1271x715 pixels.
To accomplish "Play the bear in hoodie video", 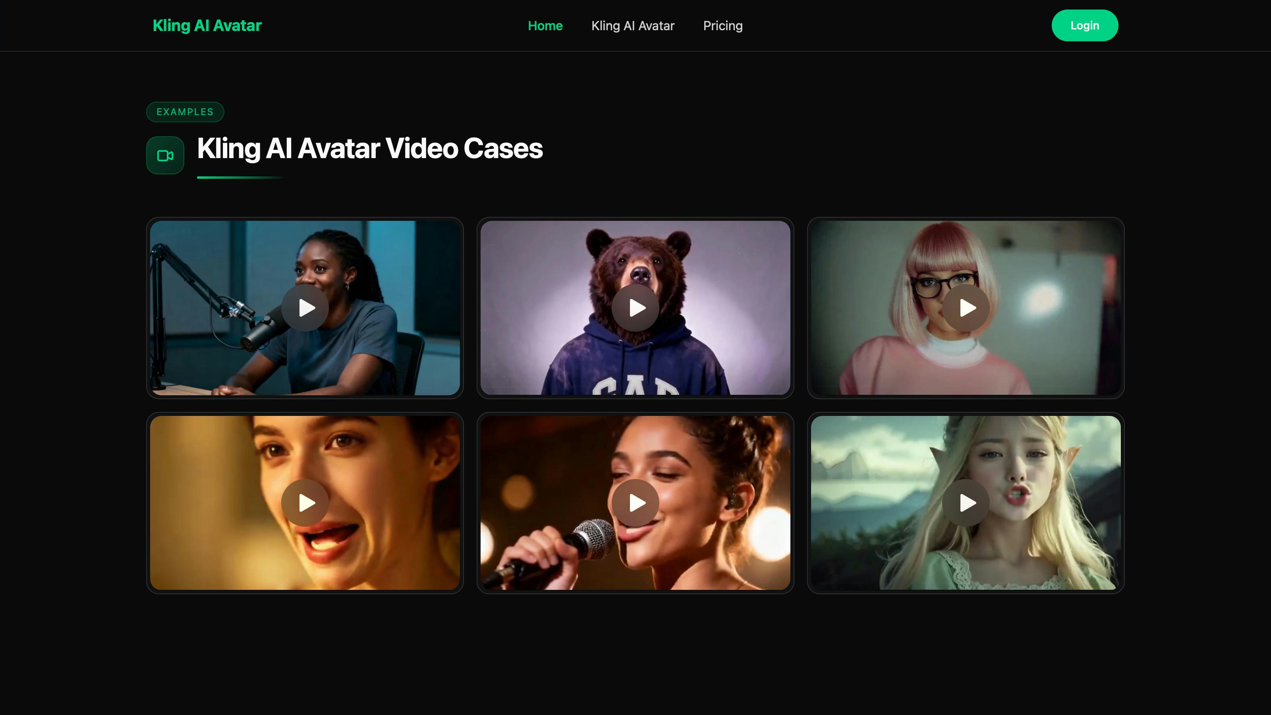I will click(x=635, y=307).
